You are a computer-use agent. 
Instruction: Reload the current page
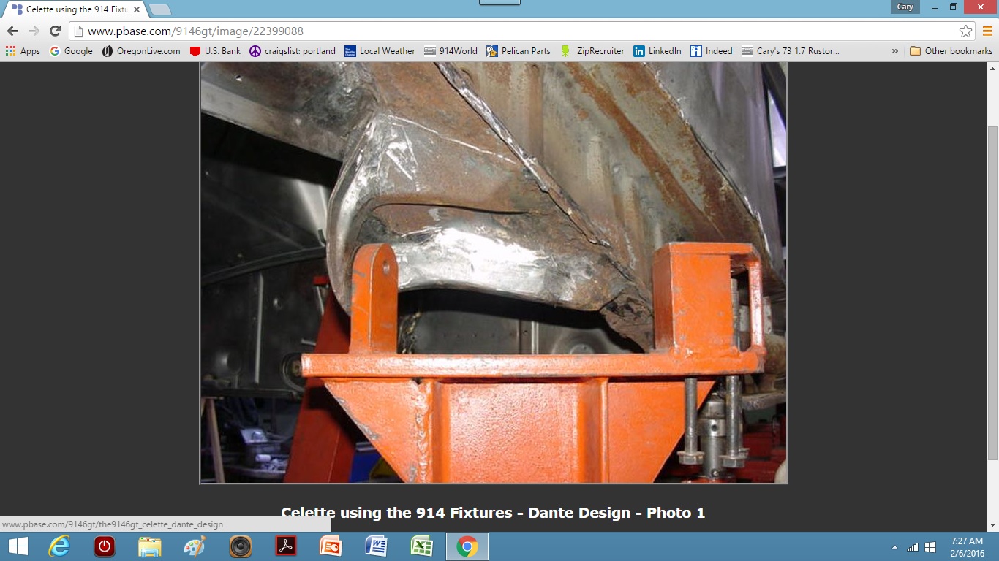click(x=55, y=31)
